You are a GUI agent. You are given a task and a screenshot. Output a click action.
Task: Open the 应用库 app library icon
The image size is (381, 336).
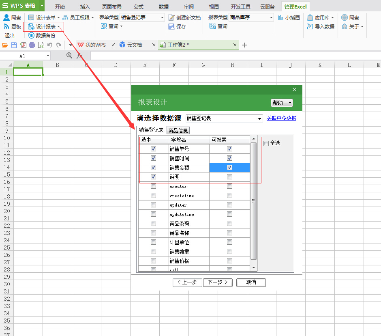(x=310, y=17)
